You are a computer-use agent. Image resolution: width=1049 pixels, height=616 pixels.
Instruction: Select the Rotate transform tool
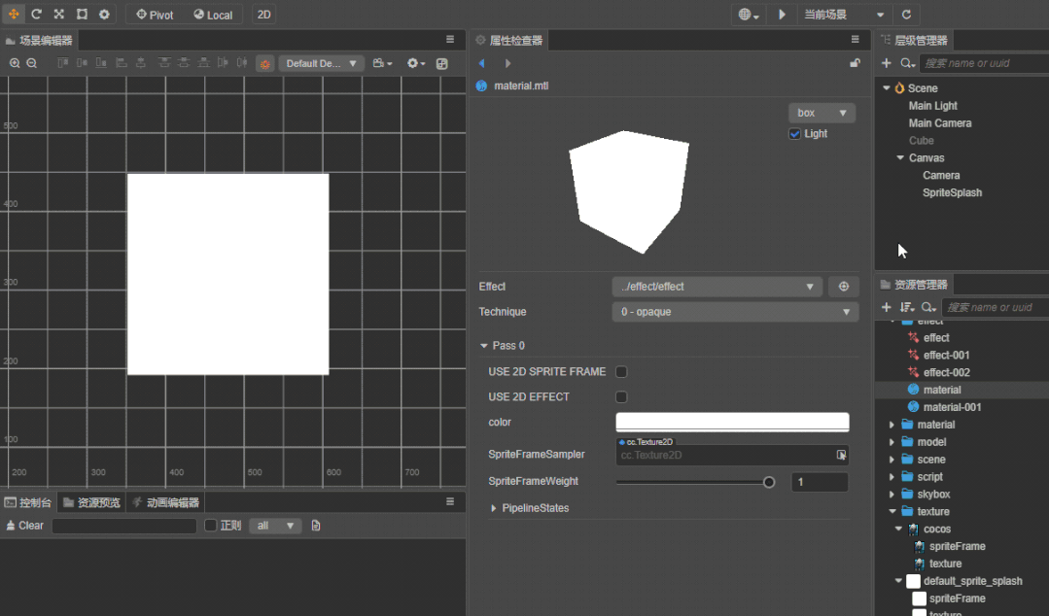point(36,14)
